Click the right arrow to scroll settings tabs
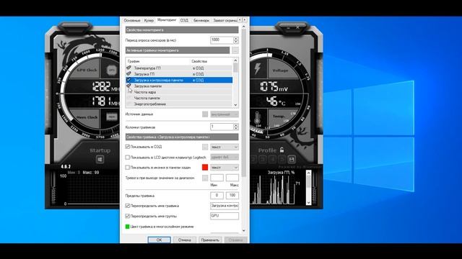This screenshot has height=259, width=462. pyautogui.click(x=245, y=19)
